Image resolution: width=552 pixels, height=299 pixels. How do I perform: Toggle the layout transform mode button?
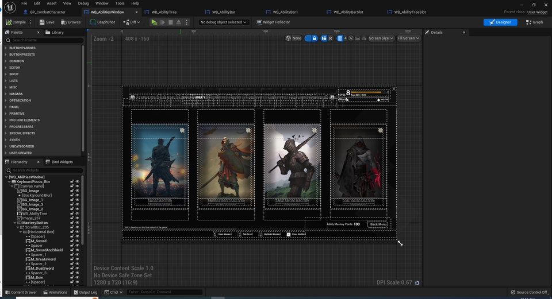tap(324, 38)
